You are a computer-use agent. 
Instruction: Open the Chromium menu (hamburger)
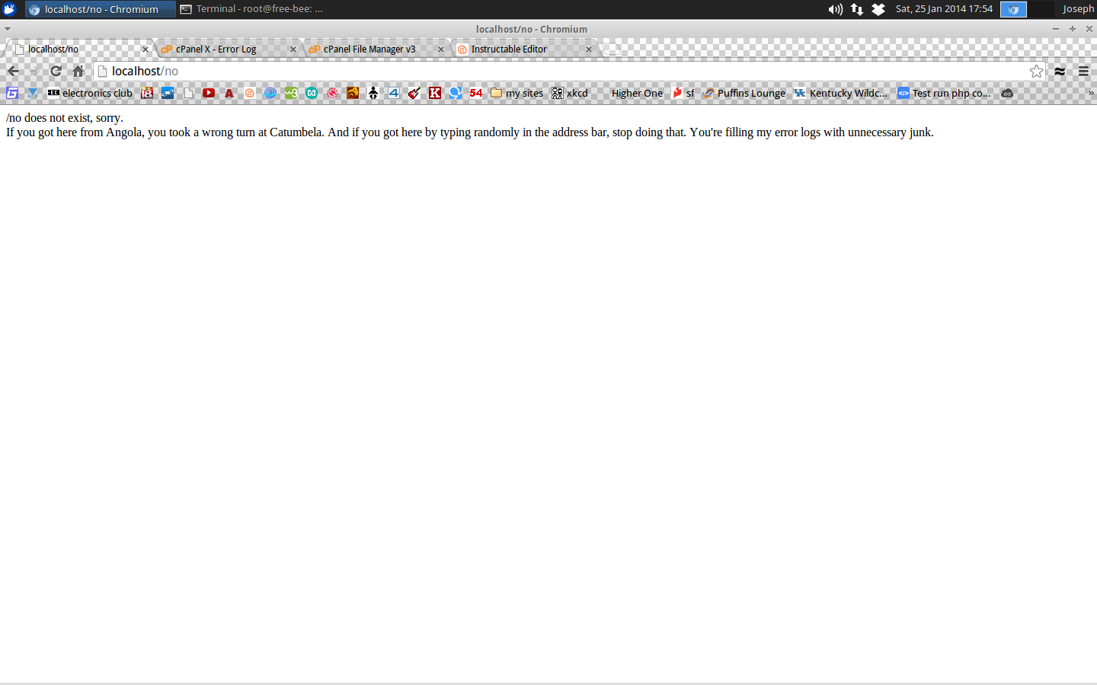pos(1083,70)
